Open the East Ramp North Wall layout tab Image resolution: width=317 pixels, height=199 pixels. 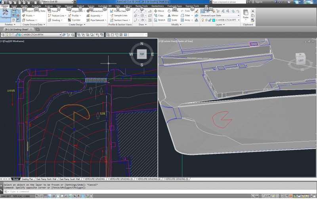tap(47, 179)
